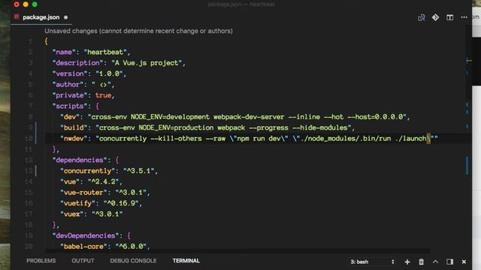Move panel position using the layout icon
This screenshot has height=270, width=481.
449,262
